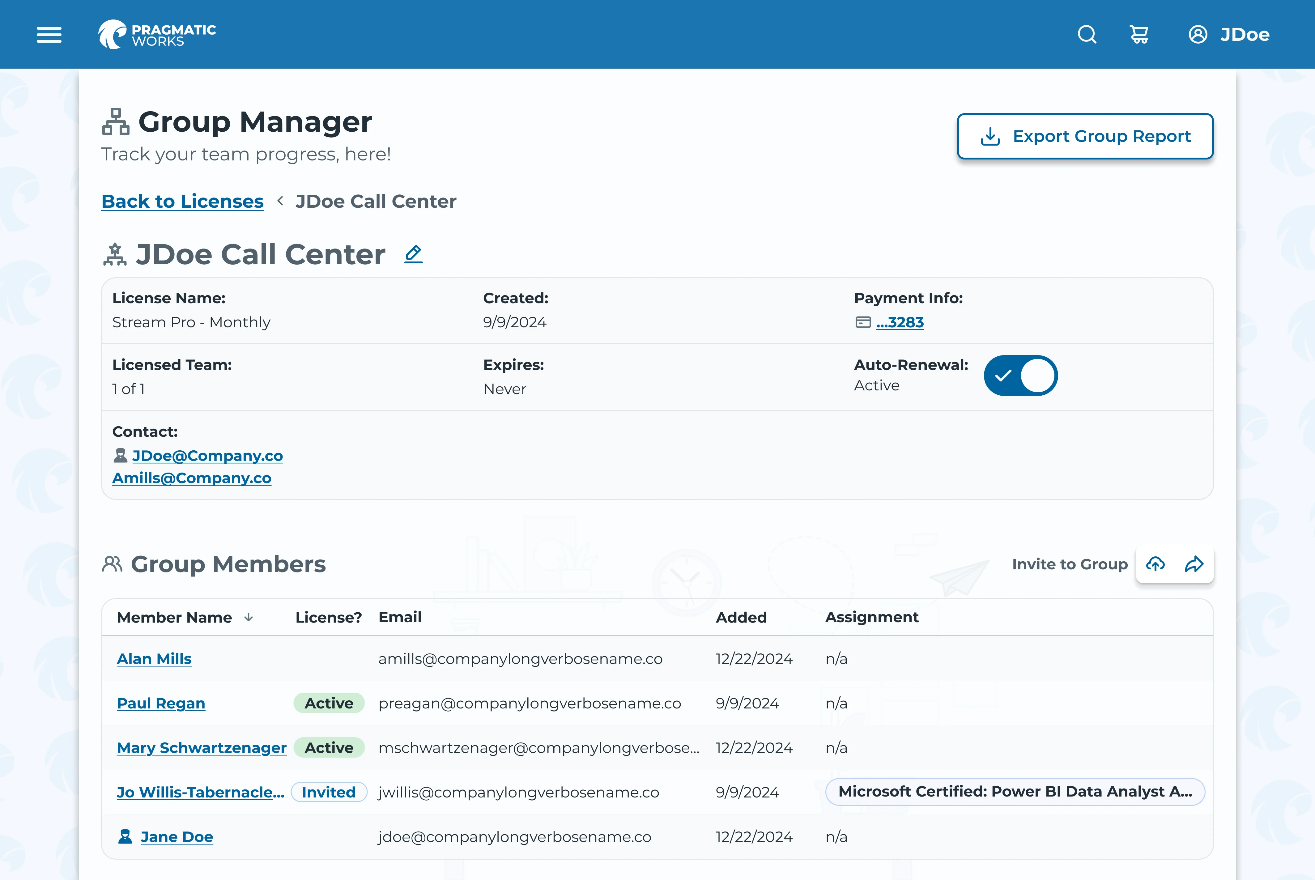Image resolution: width=1315 pixels, height=880 pixels.
Task: Click the breadcrumb chevron separator
Action: [x=279, y=200]
